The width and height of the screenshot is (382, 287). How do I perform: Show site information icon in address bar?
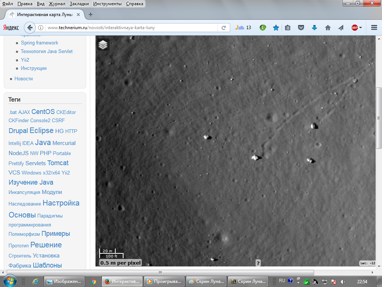point(41,28)
